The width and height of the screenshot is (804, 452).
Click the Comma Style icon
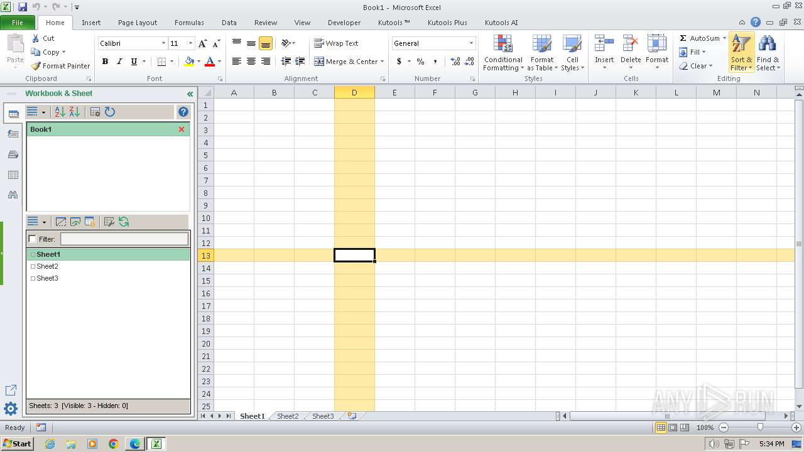coord(435,62)
